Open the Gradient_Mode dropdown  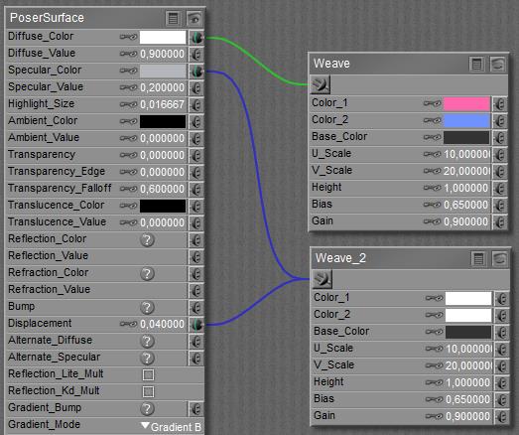pos(171,427)
